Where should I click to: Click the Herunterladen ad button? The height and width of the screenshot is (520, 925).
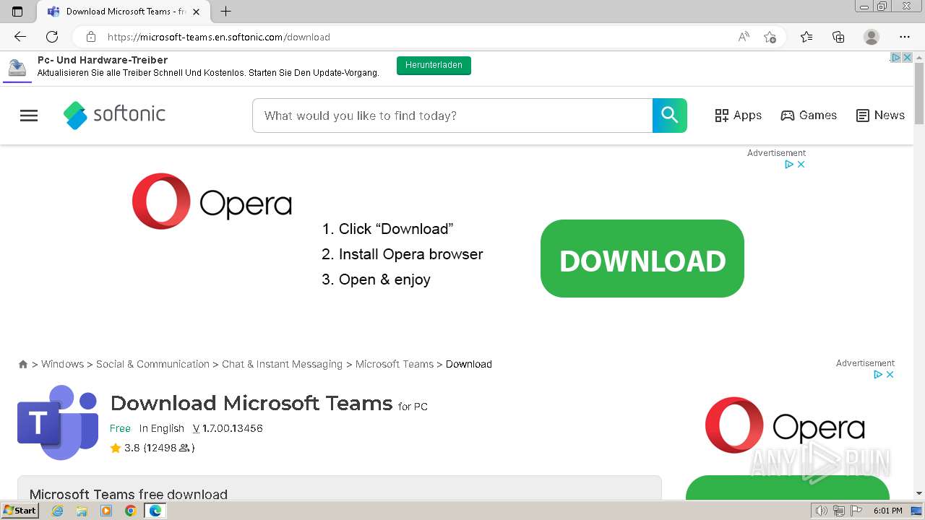434,65
